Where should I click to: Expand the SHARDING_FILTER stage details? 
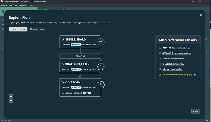pos(63,64)
